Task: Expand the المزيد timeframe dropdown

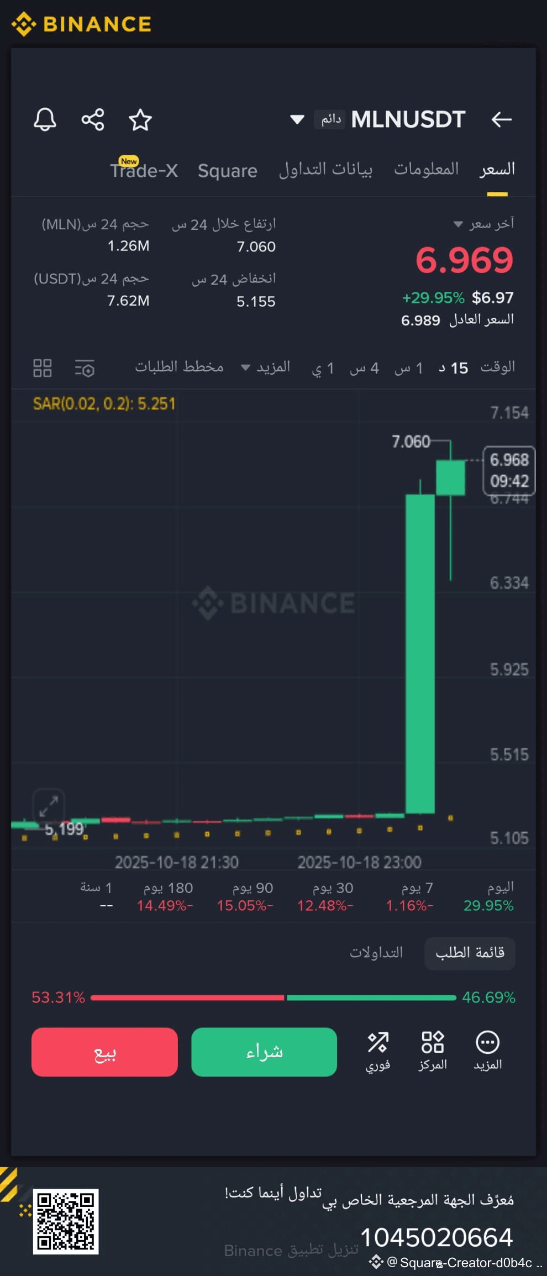Action: pyautogui.click(x=266, y=367)
